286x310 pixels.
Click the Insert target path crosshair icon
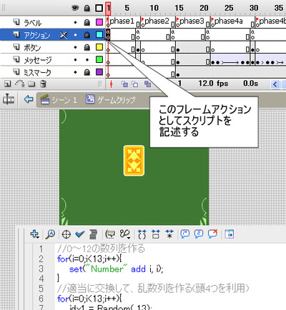click(66, 234)
